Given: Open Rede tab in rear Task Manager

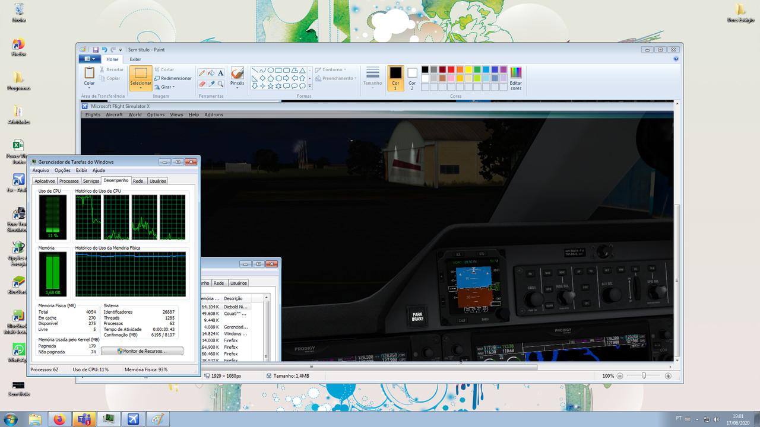Looking at the screenshot, I should (x=218, y=283).
